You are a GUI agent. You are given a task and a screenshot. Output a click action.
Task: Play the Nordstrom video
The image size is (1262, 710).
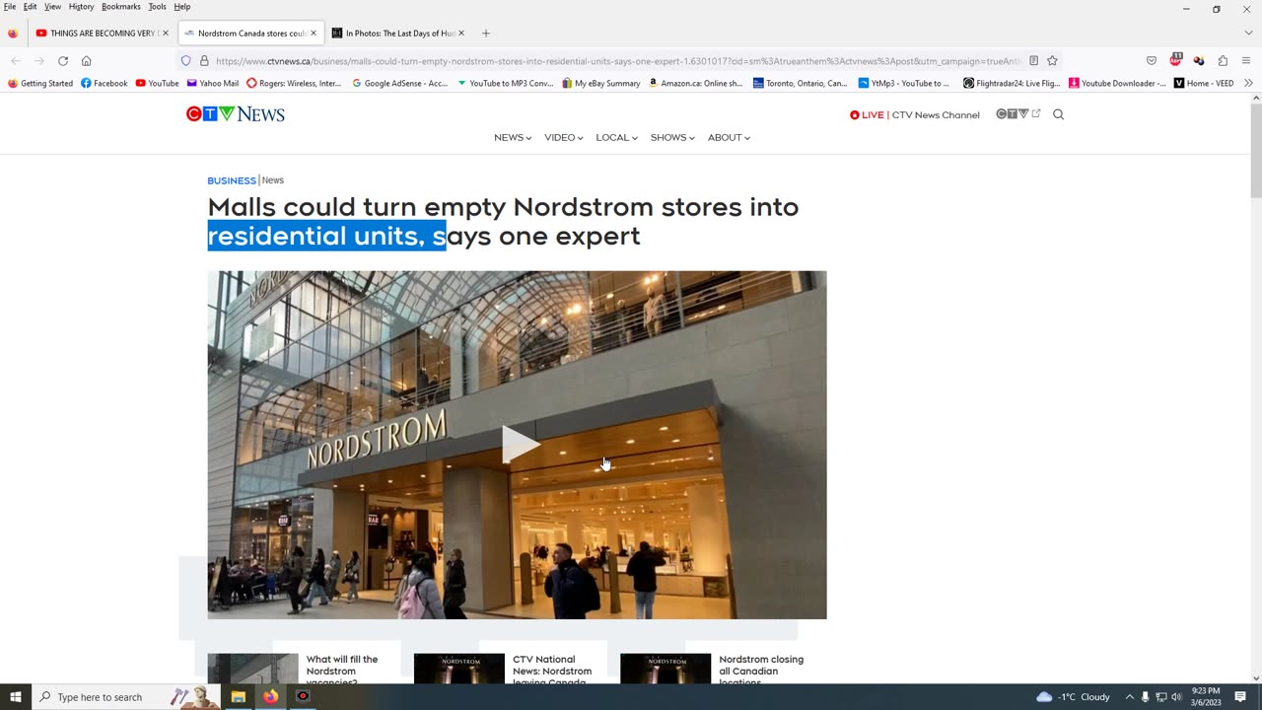coord(520,444)
